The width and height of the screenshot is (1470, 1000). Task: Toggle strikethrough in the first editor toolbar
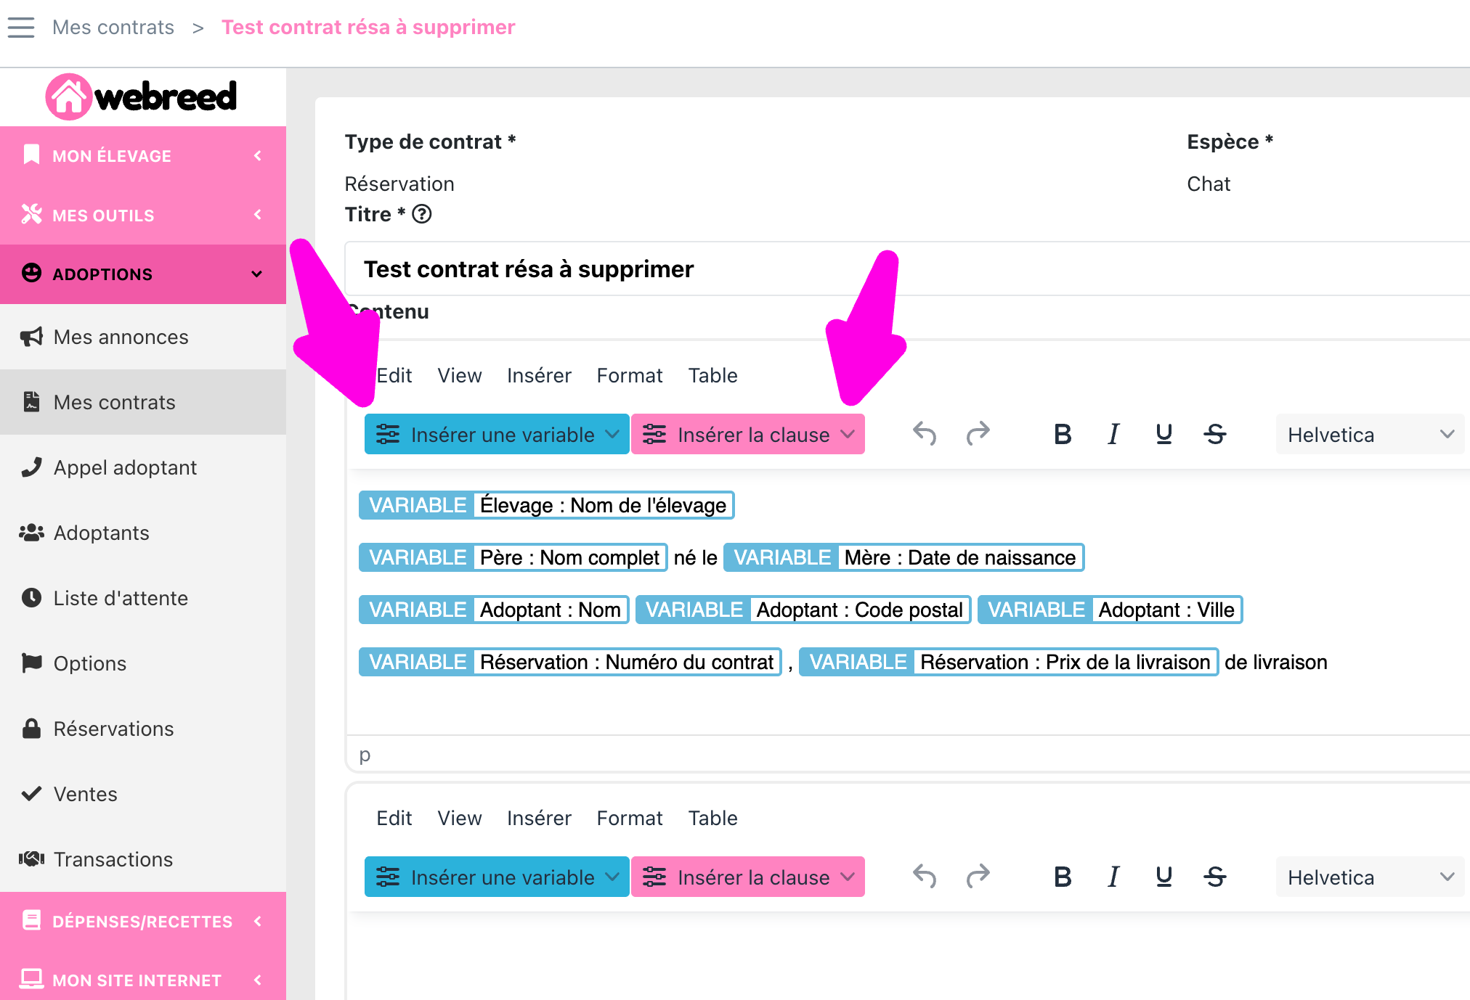tap(1214, 434)
